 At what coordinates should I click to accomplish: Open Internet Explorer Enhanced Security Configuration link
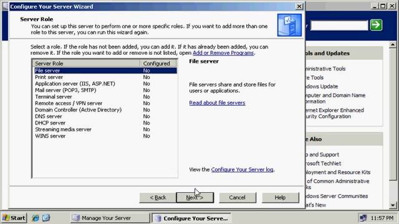click(x=335, y=113)
